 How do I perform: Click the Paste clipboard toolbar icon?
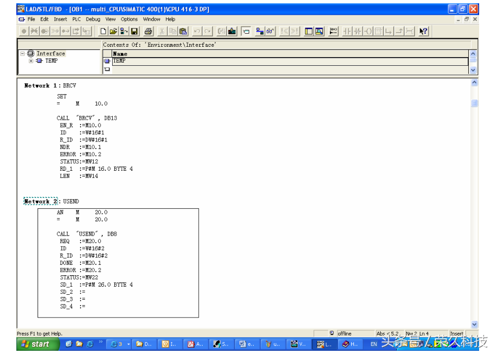183,32
